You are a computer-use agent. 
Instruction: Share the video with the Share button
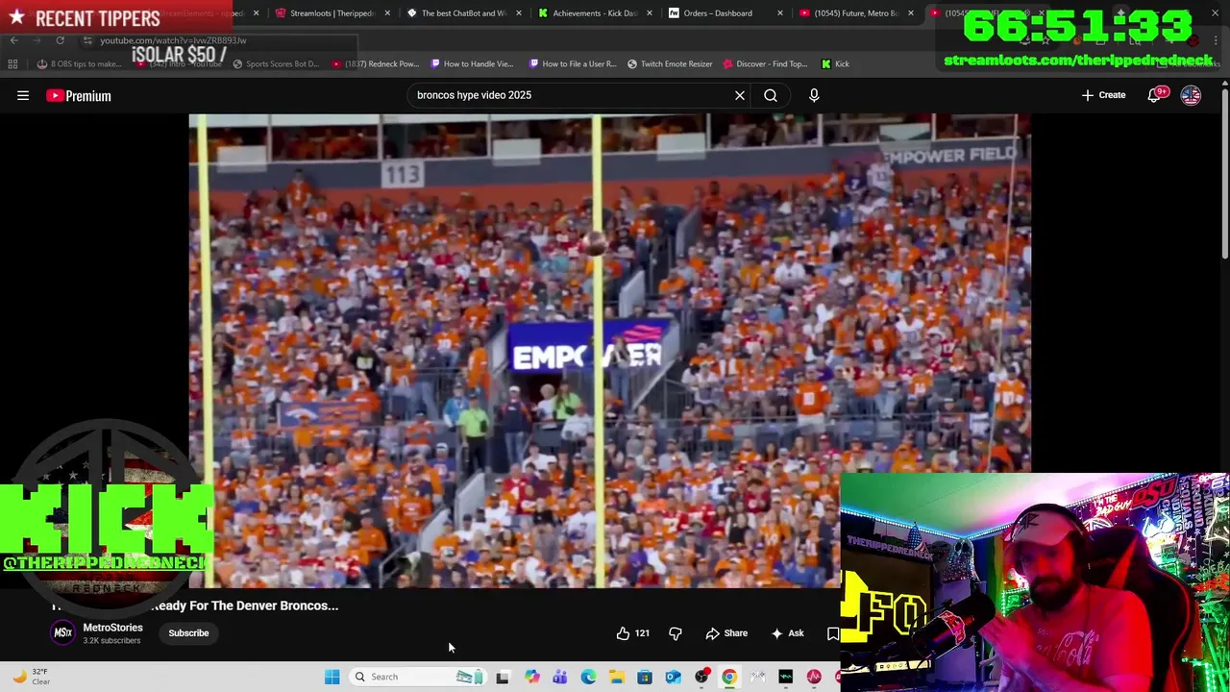pos(726,633)
